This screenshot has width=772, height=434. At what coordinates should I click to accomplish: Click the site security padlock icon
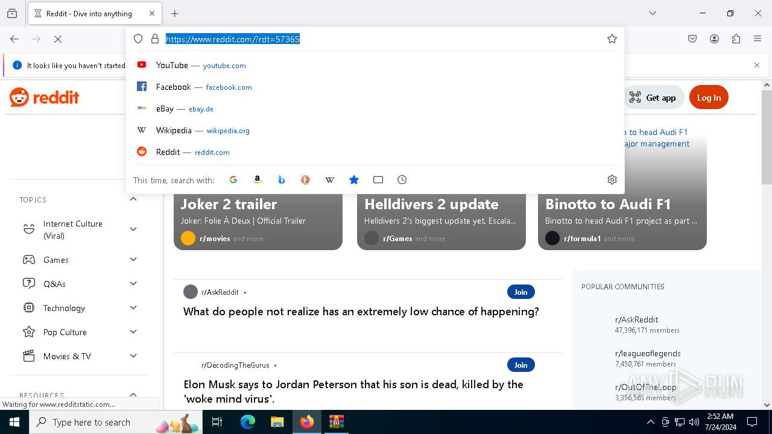click(x=155, y=39)
